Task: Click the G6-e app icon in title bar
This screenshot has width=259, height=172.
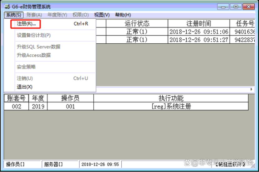Action: [x=7, y=7]
